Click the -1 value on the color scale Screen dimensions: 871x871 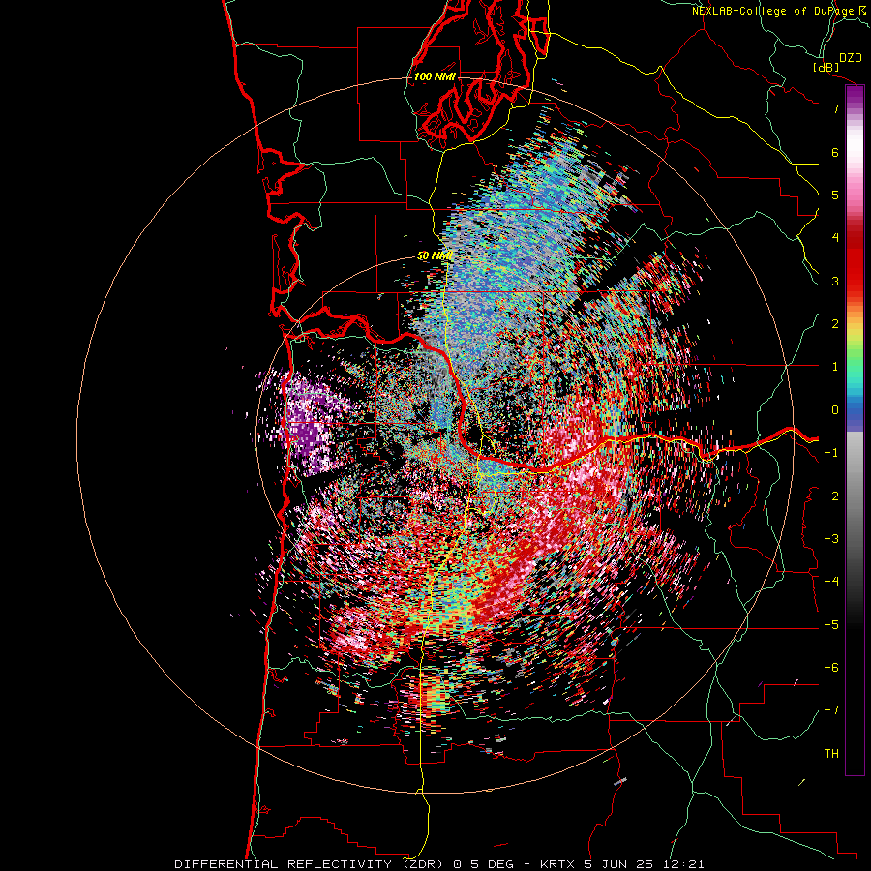(x=831, y=453)
